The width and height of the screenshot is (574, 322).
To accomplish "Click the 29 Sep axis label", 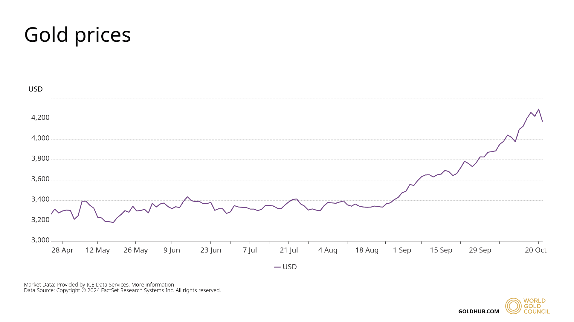I will pyautogui.click(x=480, y=250).
